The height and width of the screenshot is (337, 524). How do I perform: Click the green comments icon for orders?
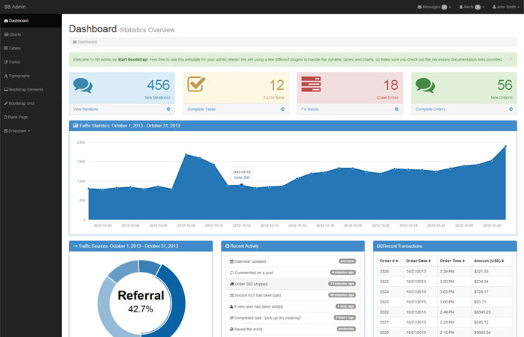[x=425, y=85]
